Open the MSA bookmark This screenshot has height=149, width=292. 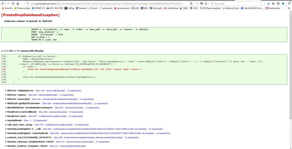[144, 8]
